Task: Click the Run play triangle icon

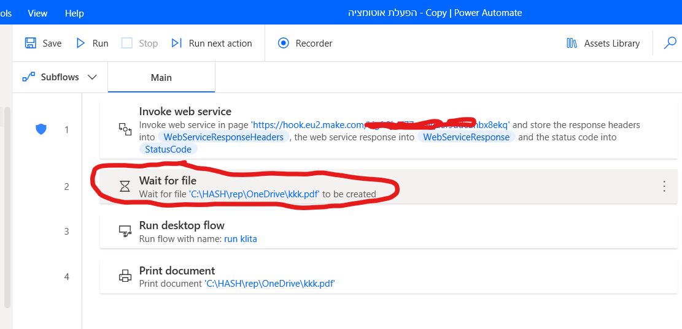Action: coord(80,43)
